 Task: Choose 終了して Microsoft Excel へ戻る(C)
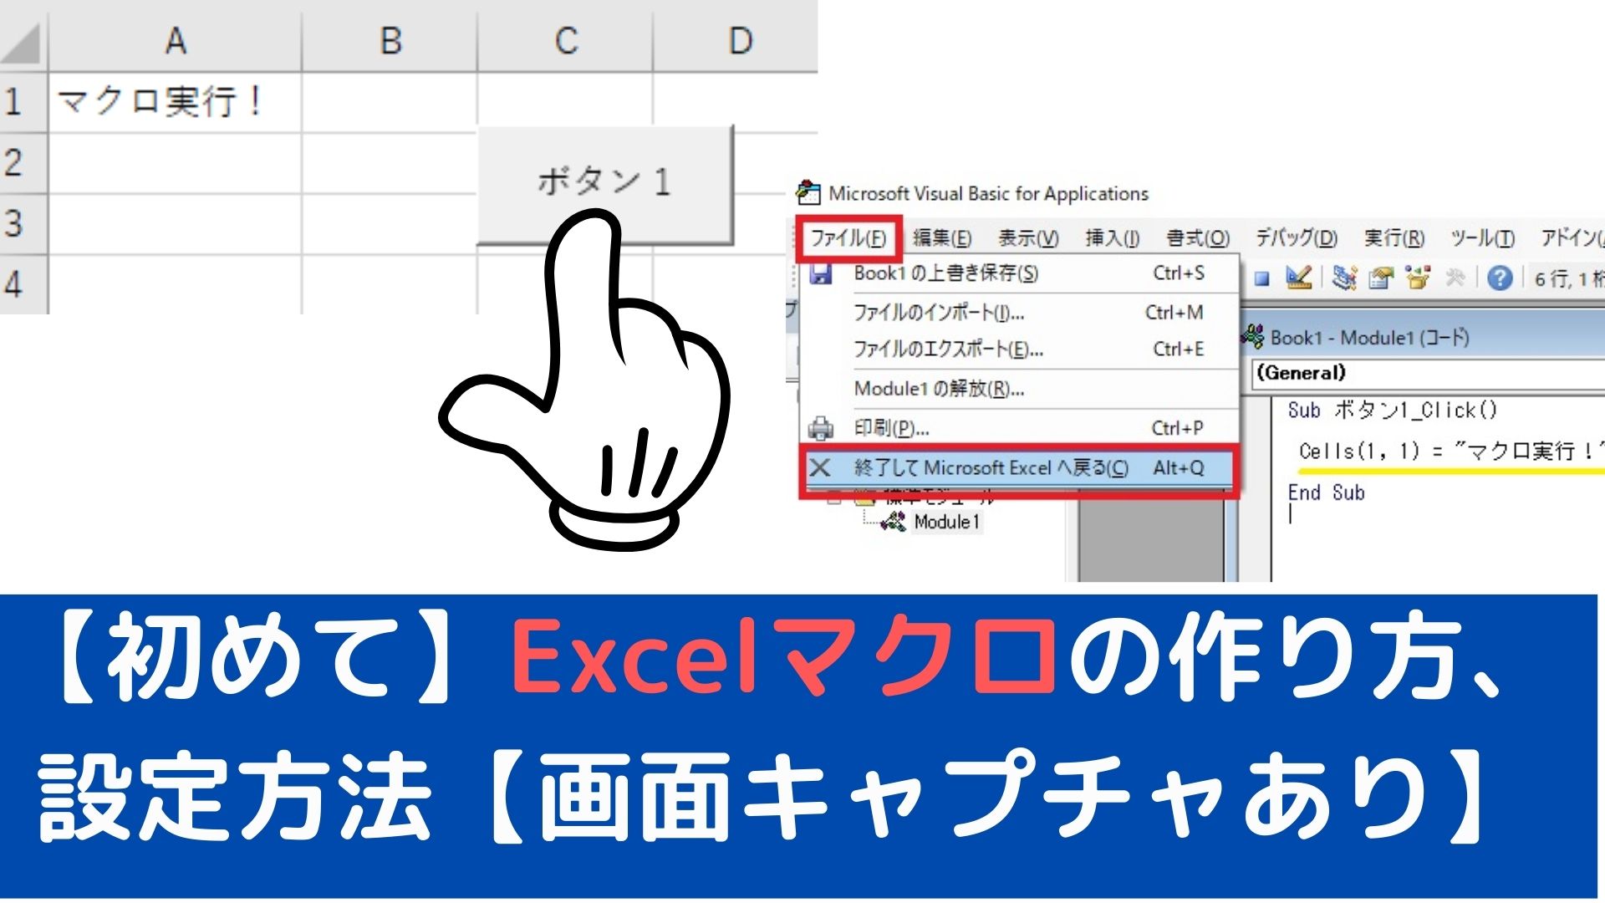(x=1019, y=468)
